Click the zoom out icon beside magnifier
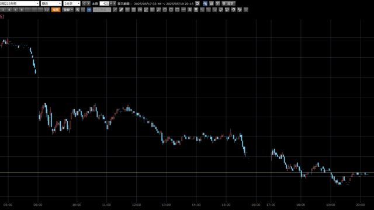 tap(83, 10)
